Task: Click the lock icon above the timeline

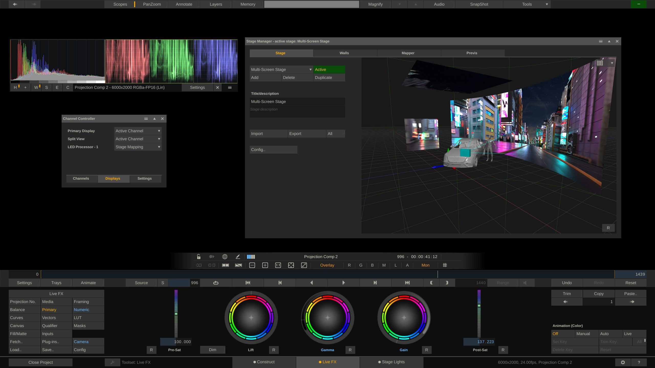Action: pyautogui.click(x=198, y=257)
